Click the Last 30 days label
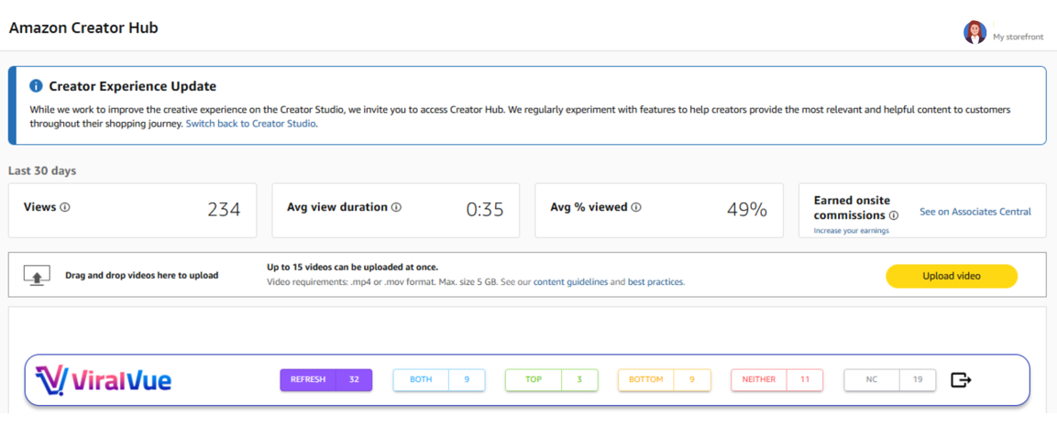The height and width of the screenshot is (427, 1057). (x=42, y=170)
